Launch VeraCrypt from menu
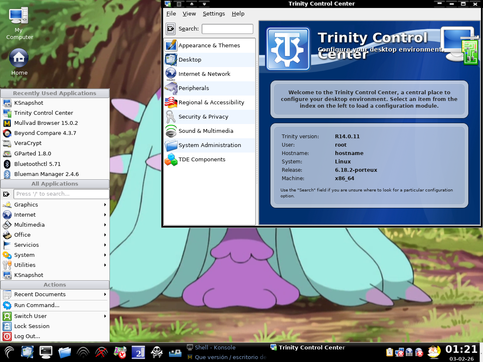The image size is (483, 362). click(x=55, y=143)
